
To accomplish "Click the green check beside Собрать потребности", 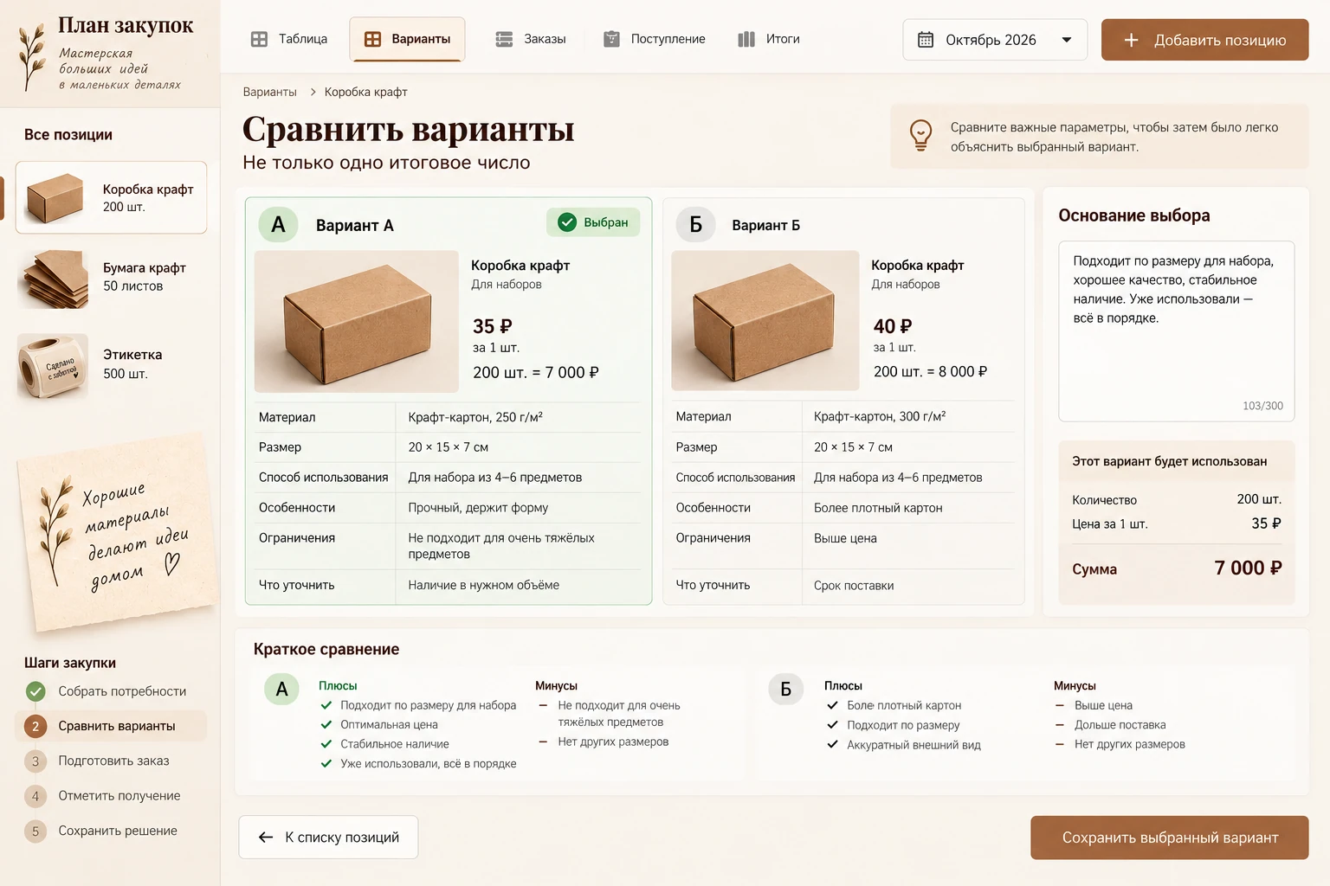I will (x=36, y=691).
